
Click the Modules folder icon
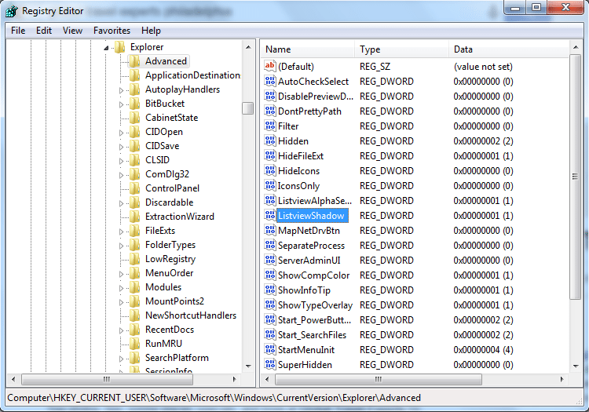[135, 287]
